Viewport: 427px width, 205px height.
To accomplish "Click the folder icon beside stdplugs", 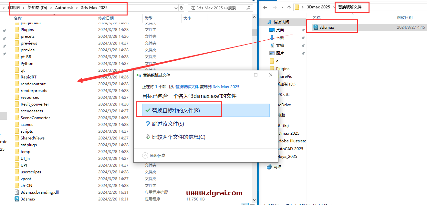I will (17, 145).
